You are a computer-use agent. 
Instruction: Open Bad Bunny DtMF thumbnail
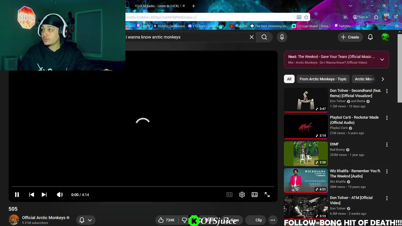pyautogui.click(x=306, y=153)
